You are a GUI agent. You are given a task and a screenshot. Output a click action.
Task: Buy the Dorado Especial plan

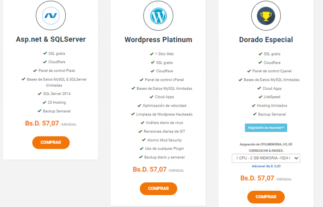point(266,197)
